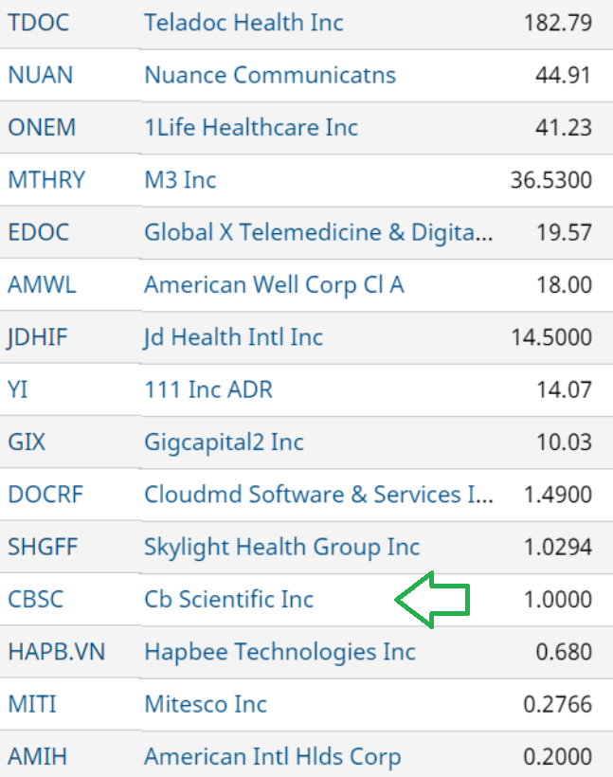The image size is (613, 777).
Task: Select the MTHRY ticker symbol
Action: [46, 180]
